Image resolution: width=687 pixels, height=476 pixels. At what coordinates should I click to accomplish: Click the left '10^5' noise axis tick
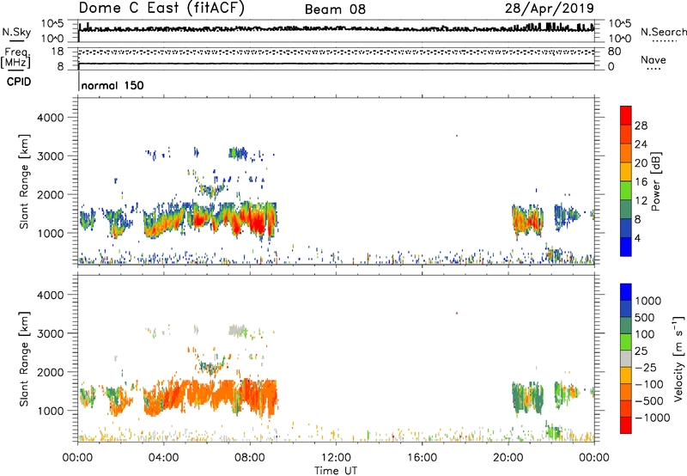(x=52, y=24)
